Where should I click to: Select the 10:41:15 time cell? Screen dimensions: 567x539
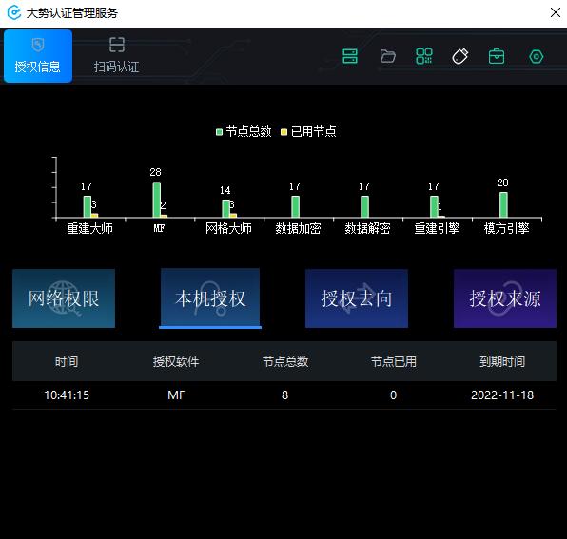point(67,395)
